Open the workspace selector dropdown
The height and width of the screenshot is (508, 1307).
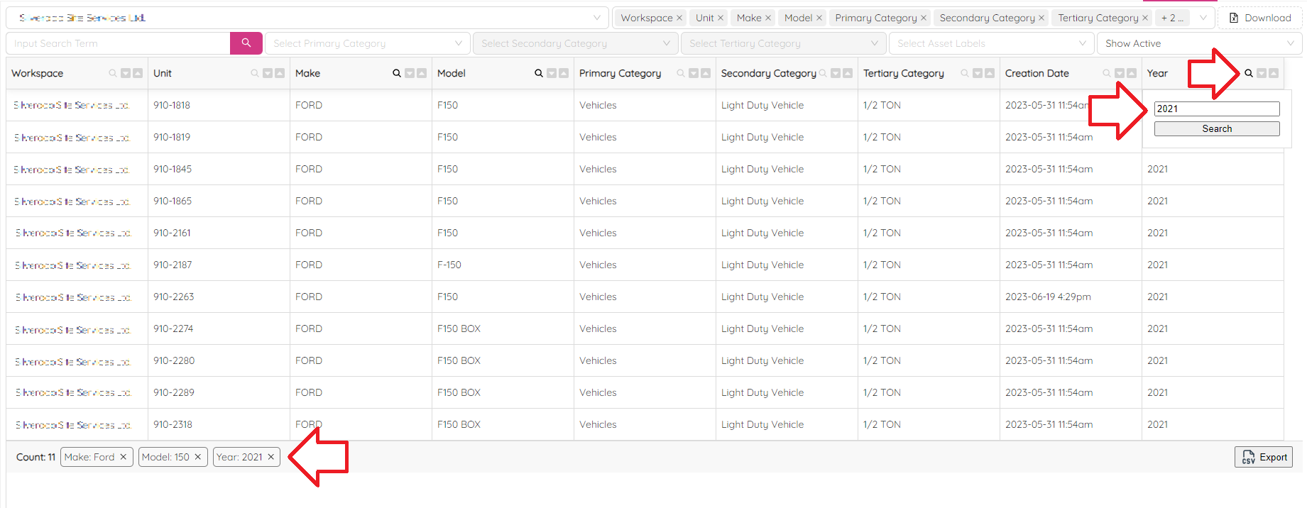pos(307,18)
